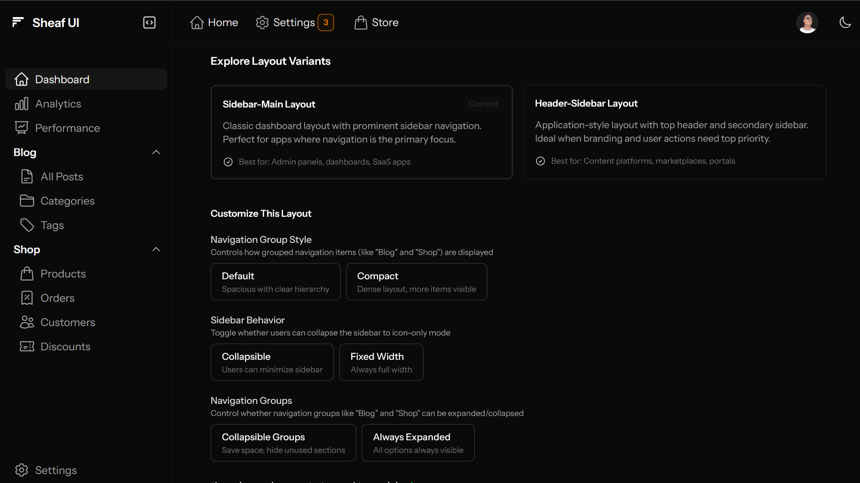Open Customers via users icon
The image size is (860, 483).
click(27, 322)
